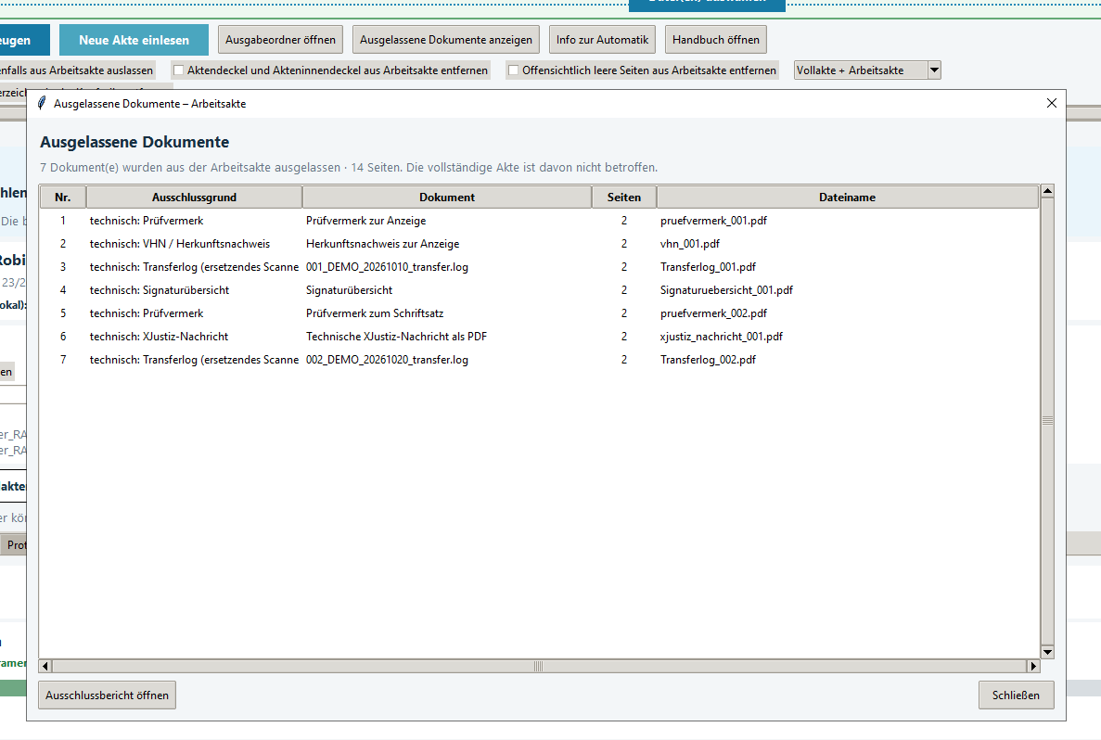The width and height of the screenshot is (1101, 740).
Task: Close the Ausgelassene Dokumente dialog with X
Action: [1051, 103]
